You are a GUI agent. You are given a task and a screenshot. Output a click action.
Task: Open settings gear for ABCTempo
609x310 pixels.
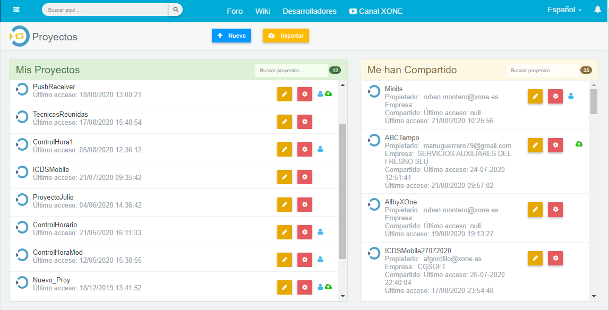555,145
